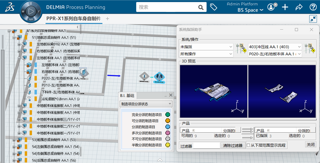The height and width of the screenshot is (163, 320).
Task: Click the share arrow icon
Action: click(299, 7)
